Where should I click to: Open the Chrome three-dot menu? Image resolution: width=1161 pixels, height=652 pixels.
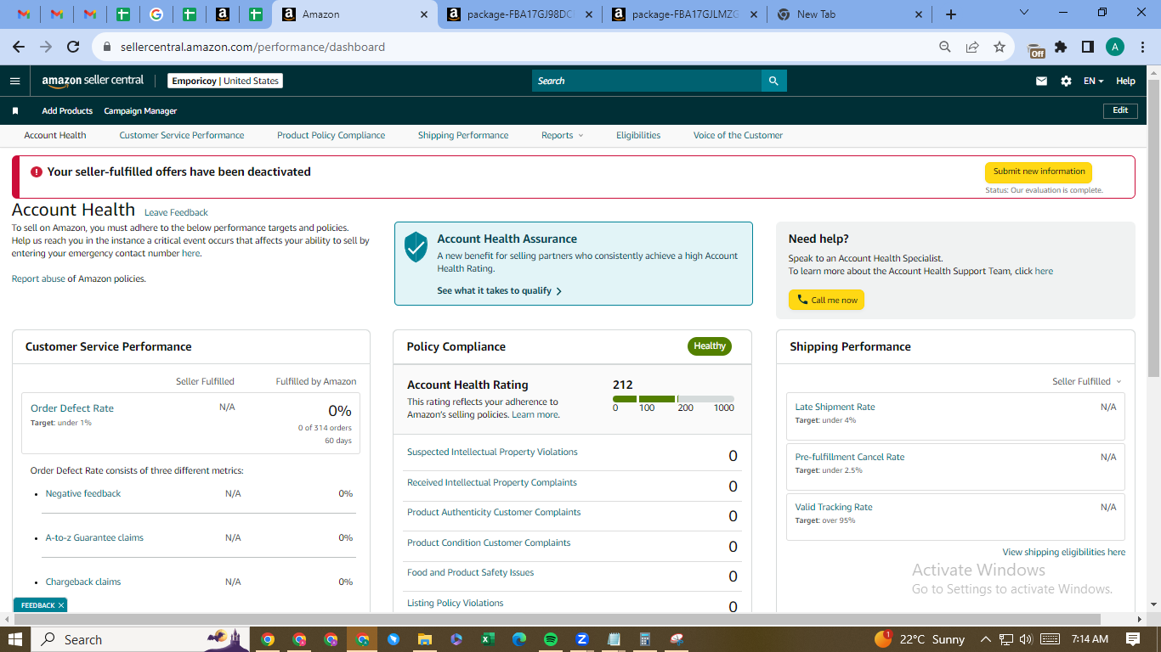1142,47
